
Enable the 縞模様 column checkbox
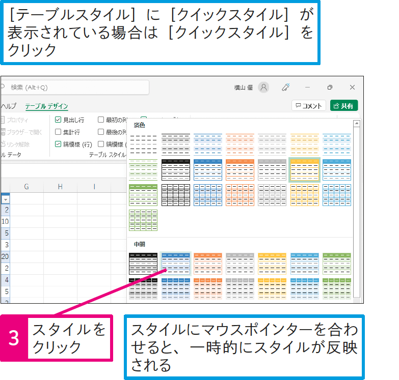[x=101, y=144]
